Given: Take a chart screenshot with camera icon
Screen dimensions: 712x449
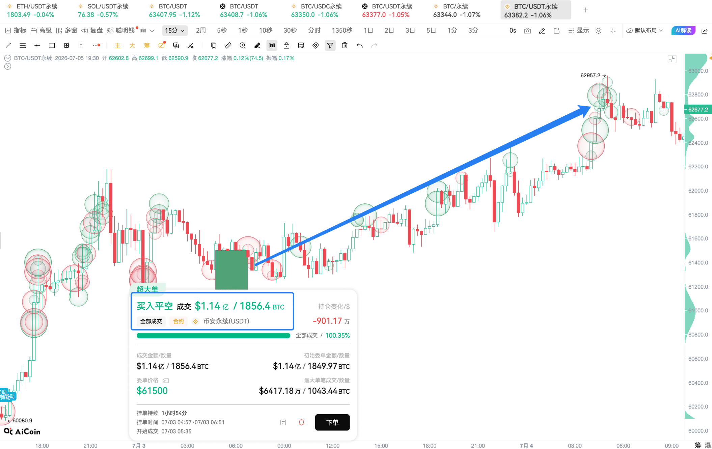Looking at the screenshot, I should [x=527, y=31].
